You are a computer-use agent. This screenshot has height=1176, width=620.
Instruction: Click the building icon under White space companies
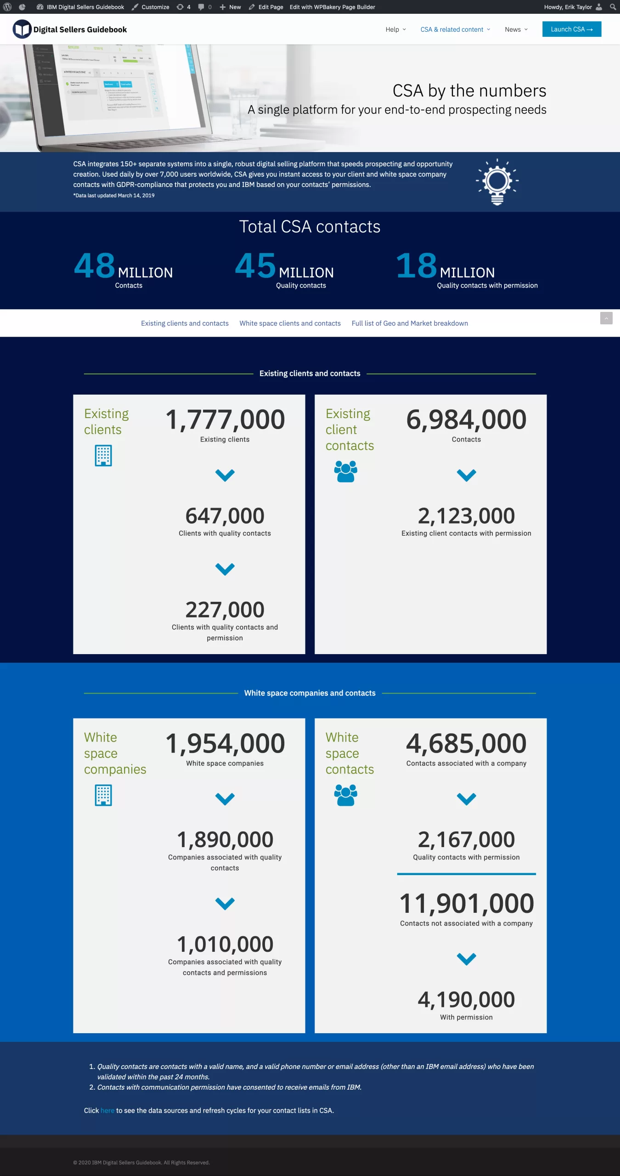(x=103, y=795)
